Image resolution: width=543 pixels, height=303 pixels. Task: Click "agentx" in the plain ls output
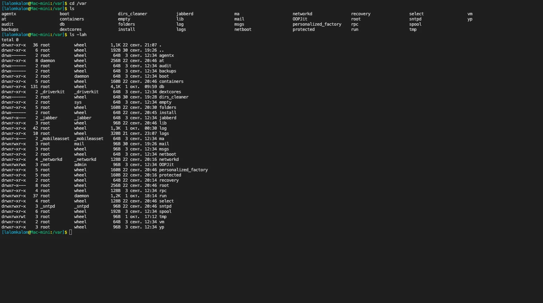9,14
